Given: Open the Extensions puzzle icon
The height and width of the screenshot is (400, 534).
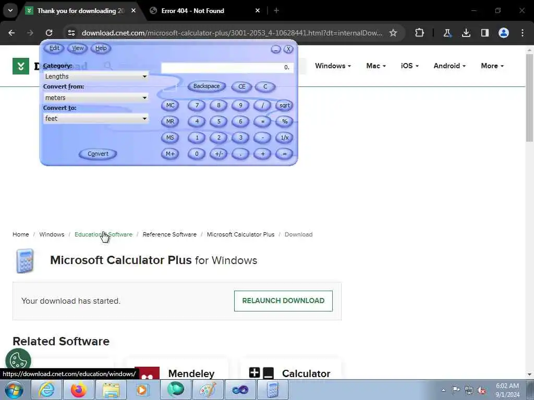Looking at the screenshot, I should pos(420,33).
